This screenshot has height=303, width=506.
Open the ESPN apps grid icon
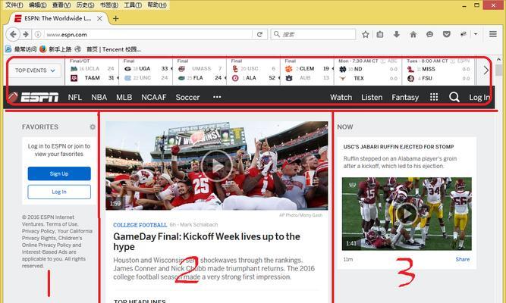(434, 97)
